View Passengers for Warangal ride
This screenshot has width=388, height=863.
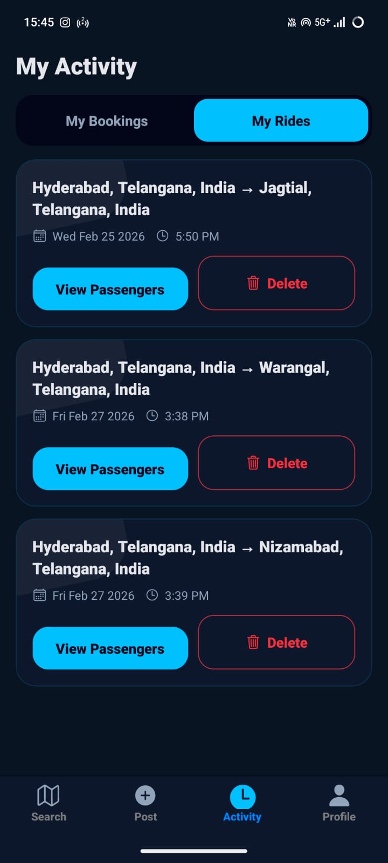pyautogui.click(x=110, y=469)
